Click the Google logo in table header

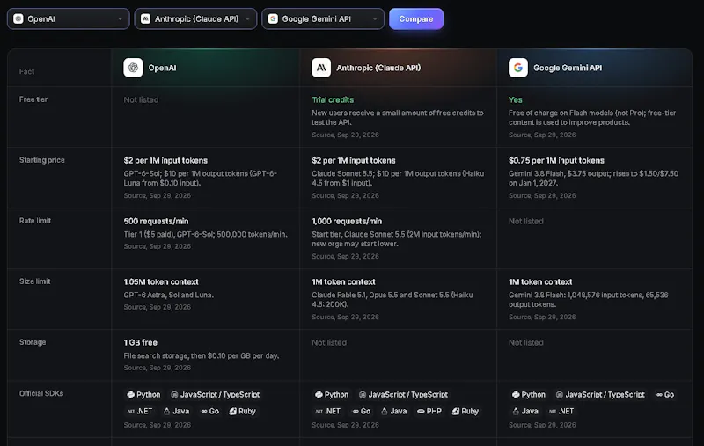click(518, 68)
